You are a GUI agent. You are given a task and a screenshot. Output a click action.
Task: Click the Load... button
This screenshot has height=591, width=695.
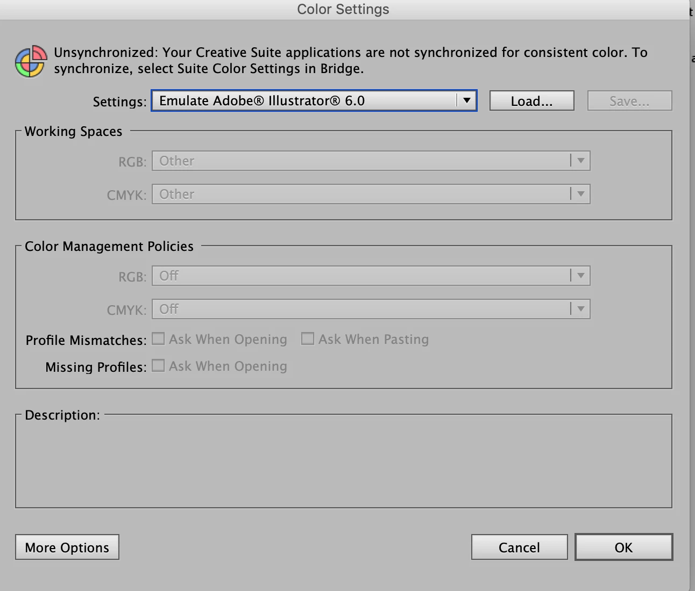click(x=531, y=101)
